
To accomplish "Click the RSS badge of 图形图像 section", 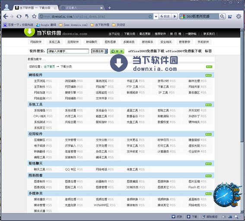I will point(208,176).
